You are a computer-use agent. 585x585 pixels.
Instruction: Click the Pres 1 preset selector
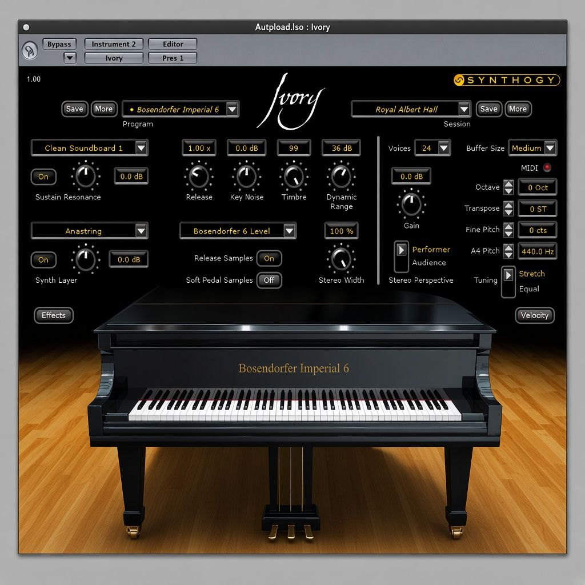173,58
